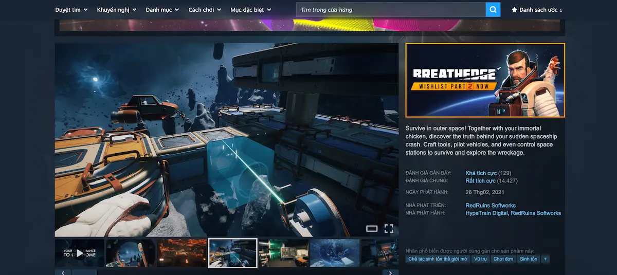Screen dimensions: 617x275
Task: Click the NHÀ PHÁT TRIỂN label
Action: 425,206
